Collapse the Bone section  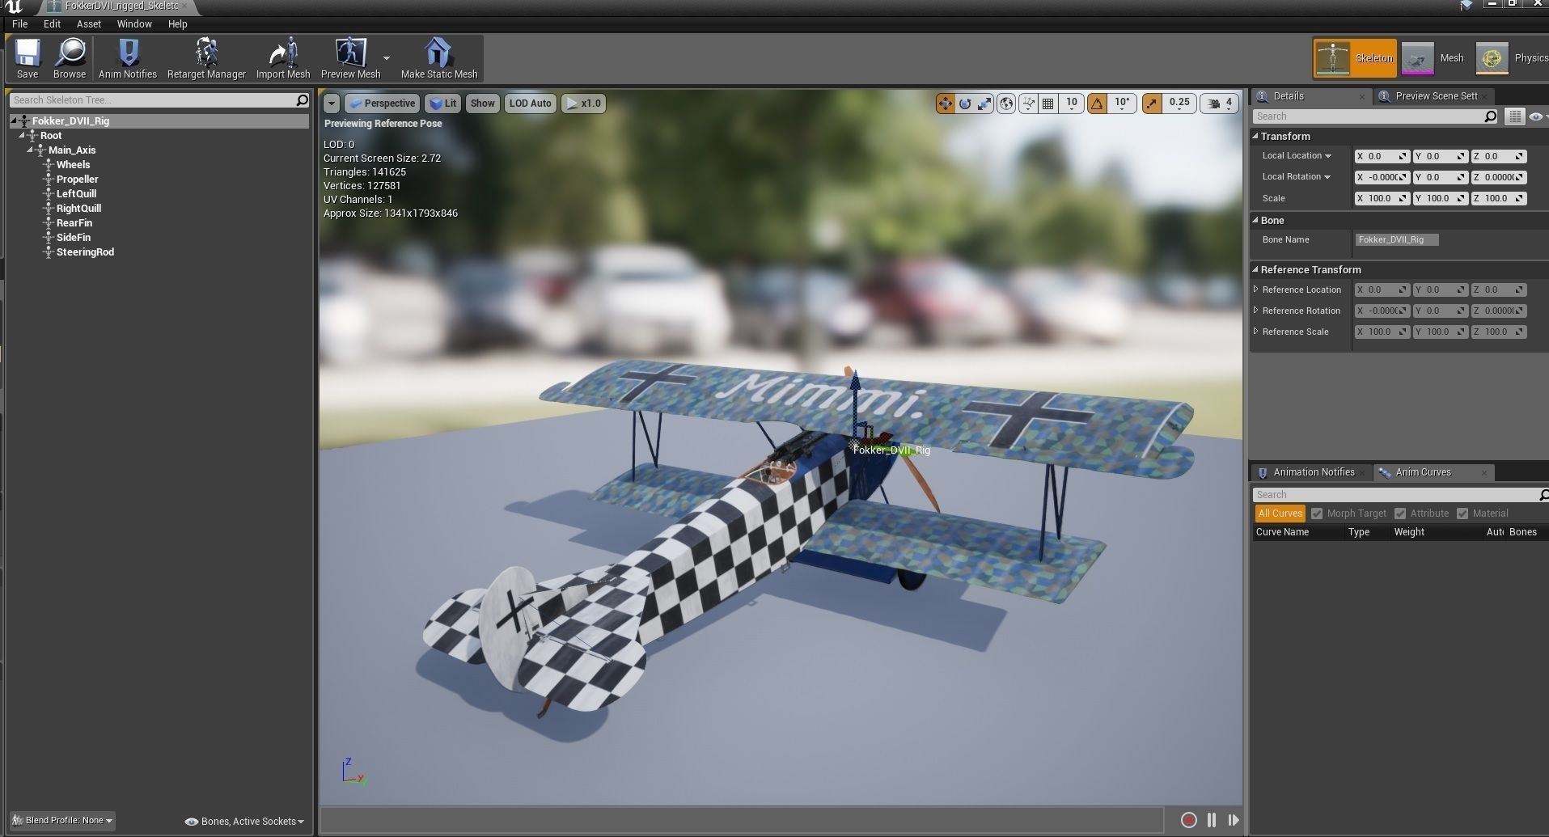[1255, 220]
